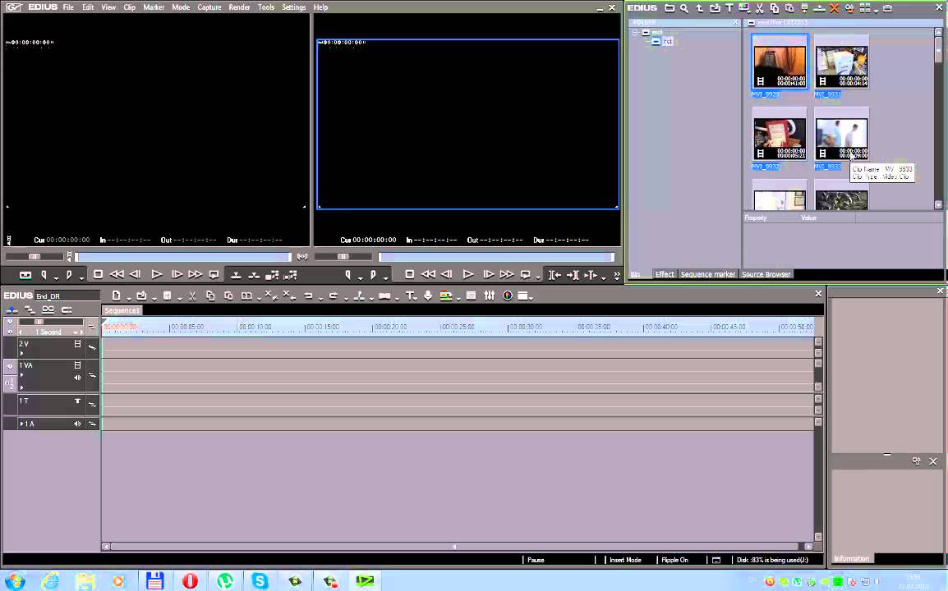The width and height of the screenshot is (948, 591).
Task: Click the player Set In point icon
Action: (x=44, y=275)
